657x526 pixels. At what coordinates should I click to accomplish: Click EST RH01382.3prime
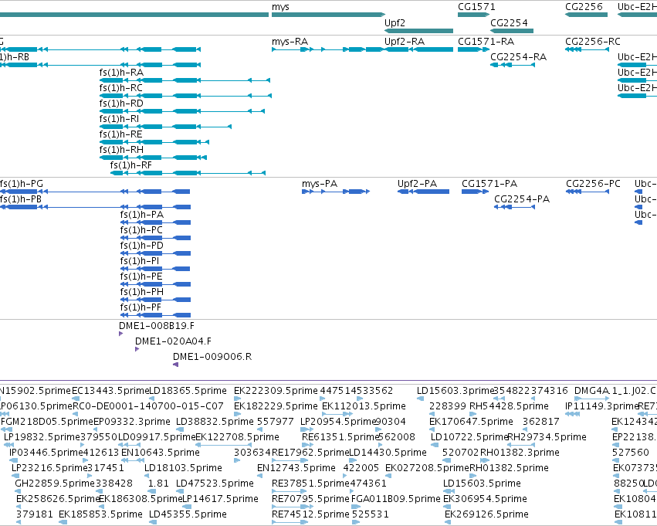[x=520, y=453]
